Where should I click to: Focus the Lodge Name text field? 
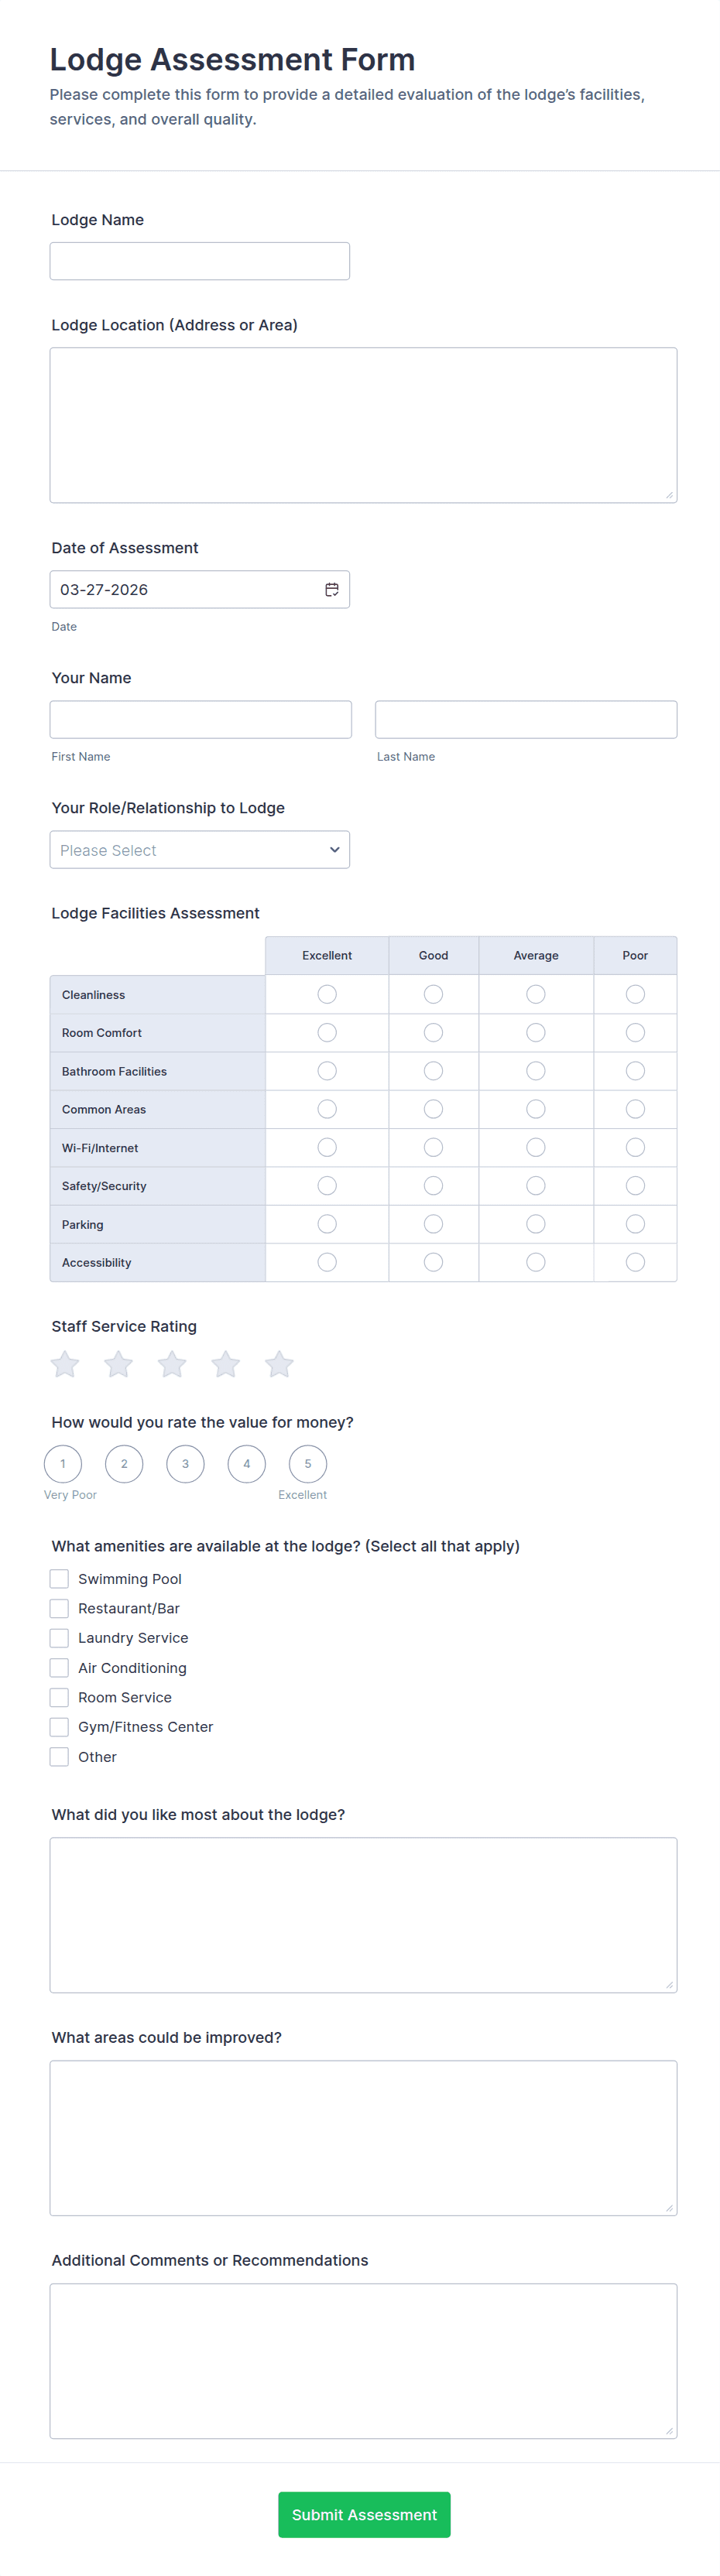click(200, 261)
